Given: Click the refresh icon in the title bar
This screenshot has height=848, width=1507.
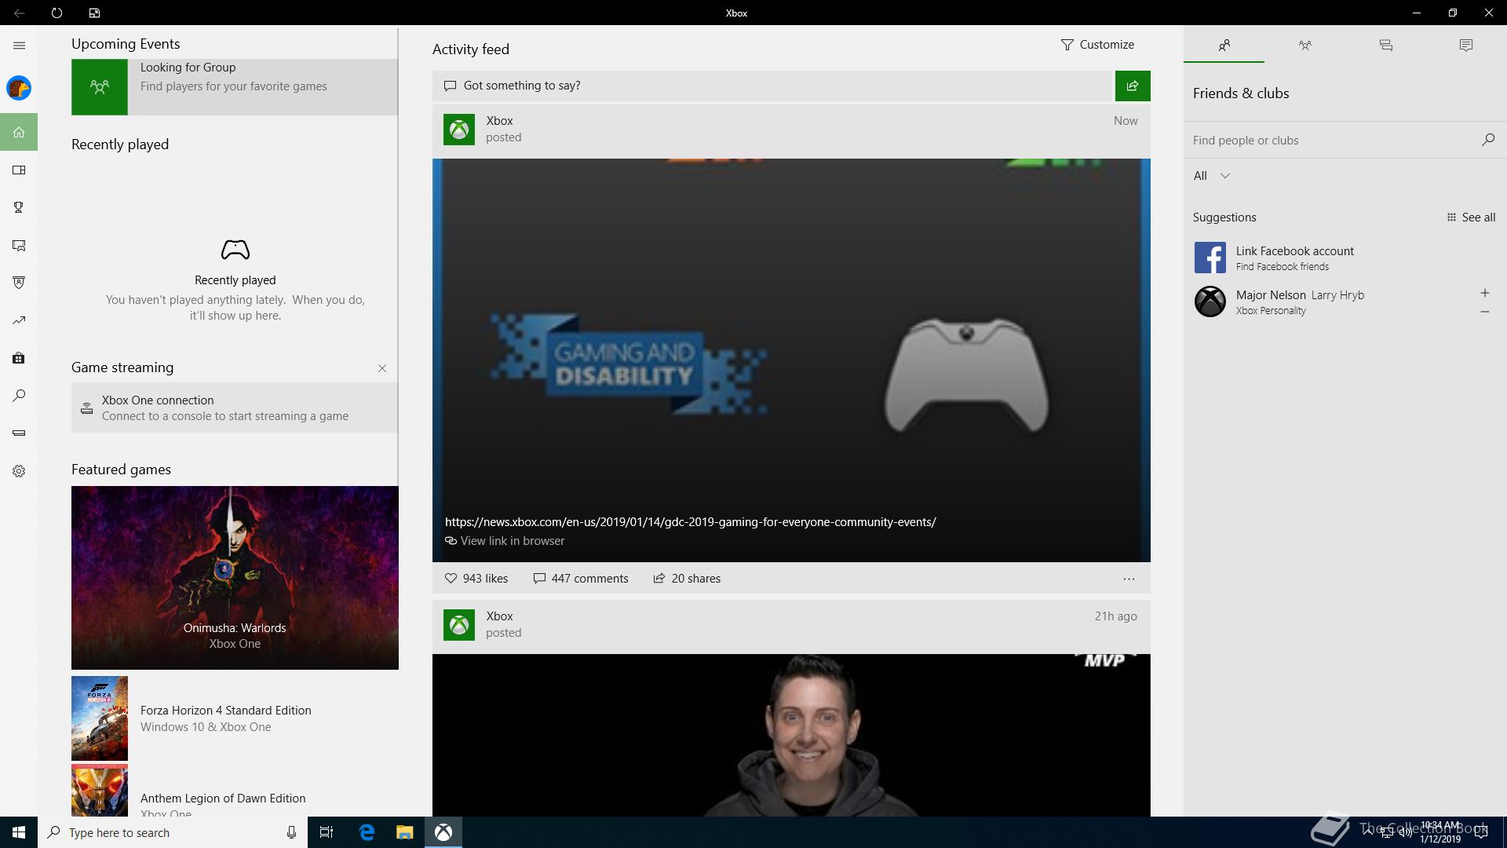Looking at the screenshot, I should pos(57,13).
